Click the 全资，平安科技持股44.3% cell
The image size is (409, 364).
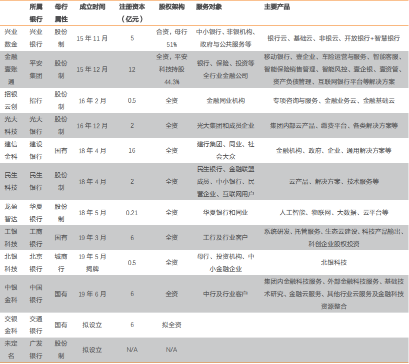click(171, 69)
